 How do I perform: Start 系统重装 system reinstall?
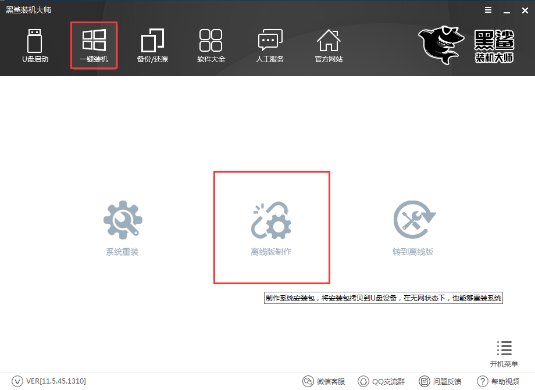pos(122,228)
